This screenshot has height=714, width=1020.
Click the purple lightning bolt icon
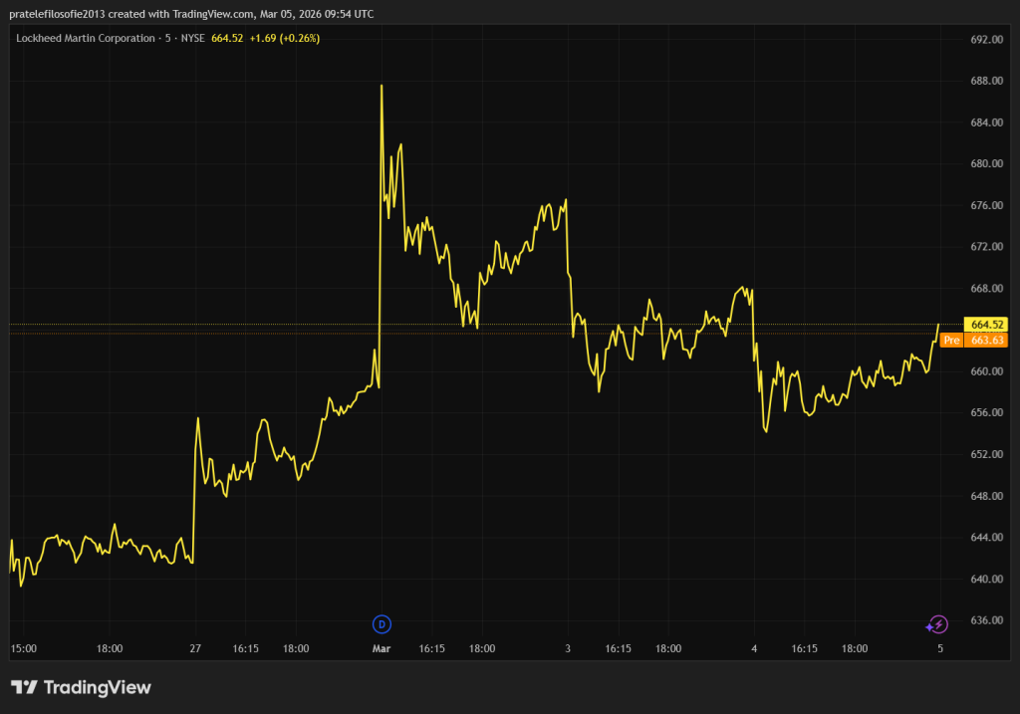coord(936,624)
